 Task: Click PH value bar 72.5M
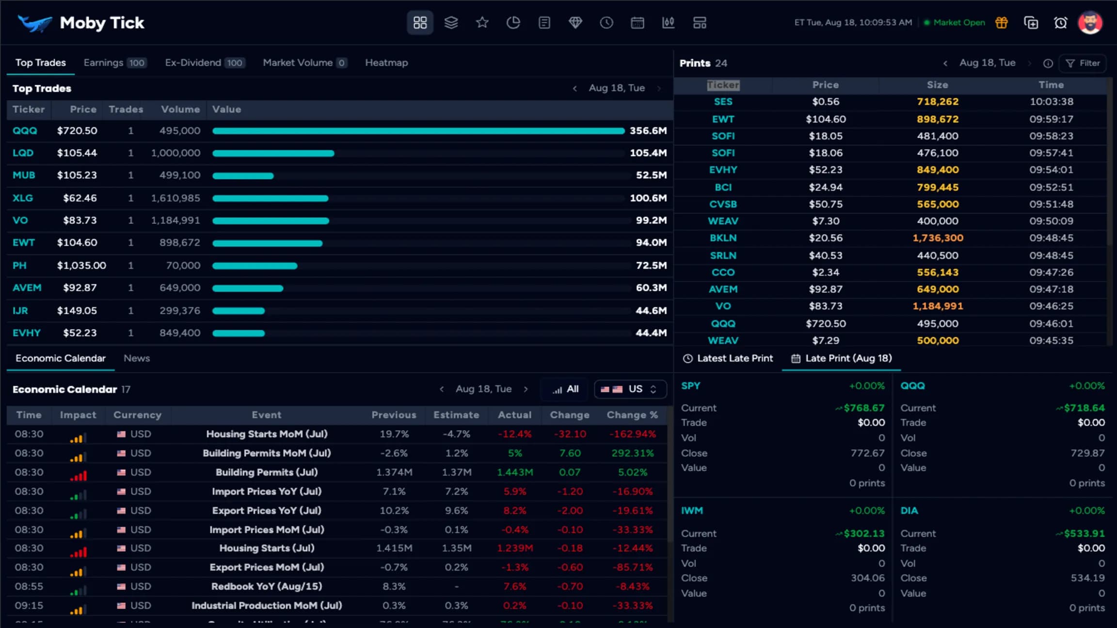tap(255, 266)
